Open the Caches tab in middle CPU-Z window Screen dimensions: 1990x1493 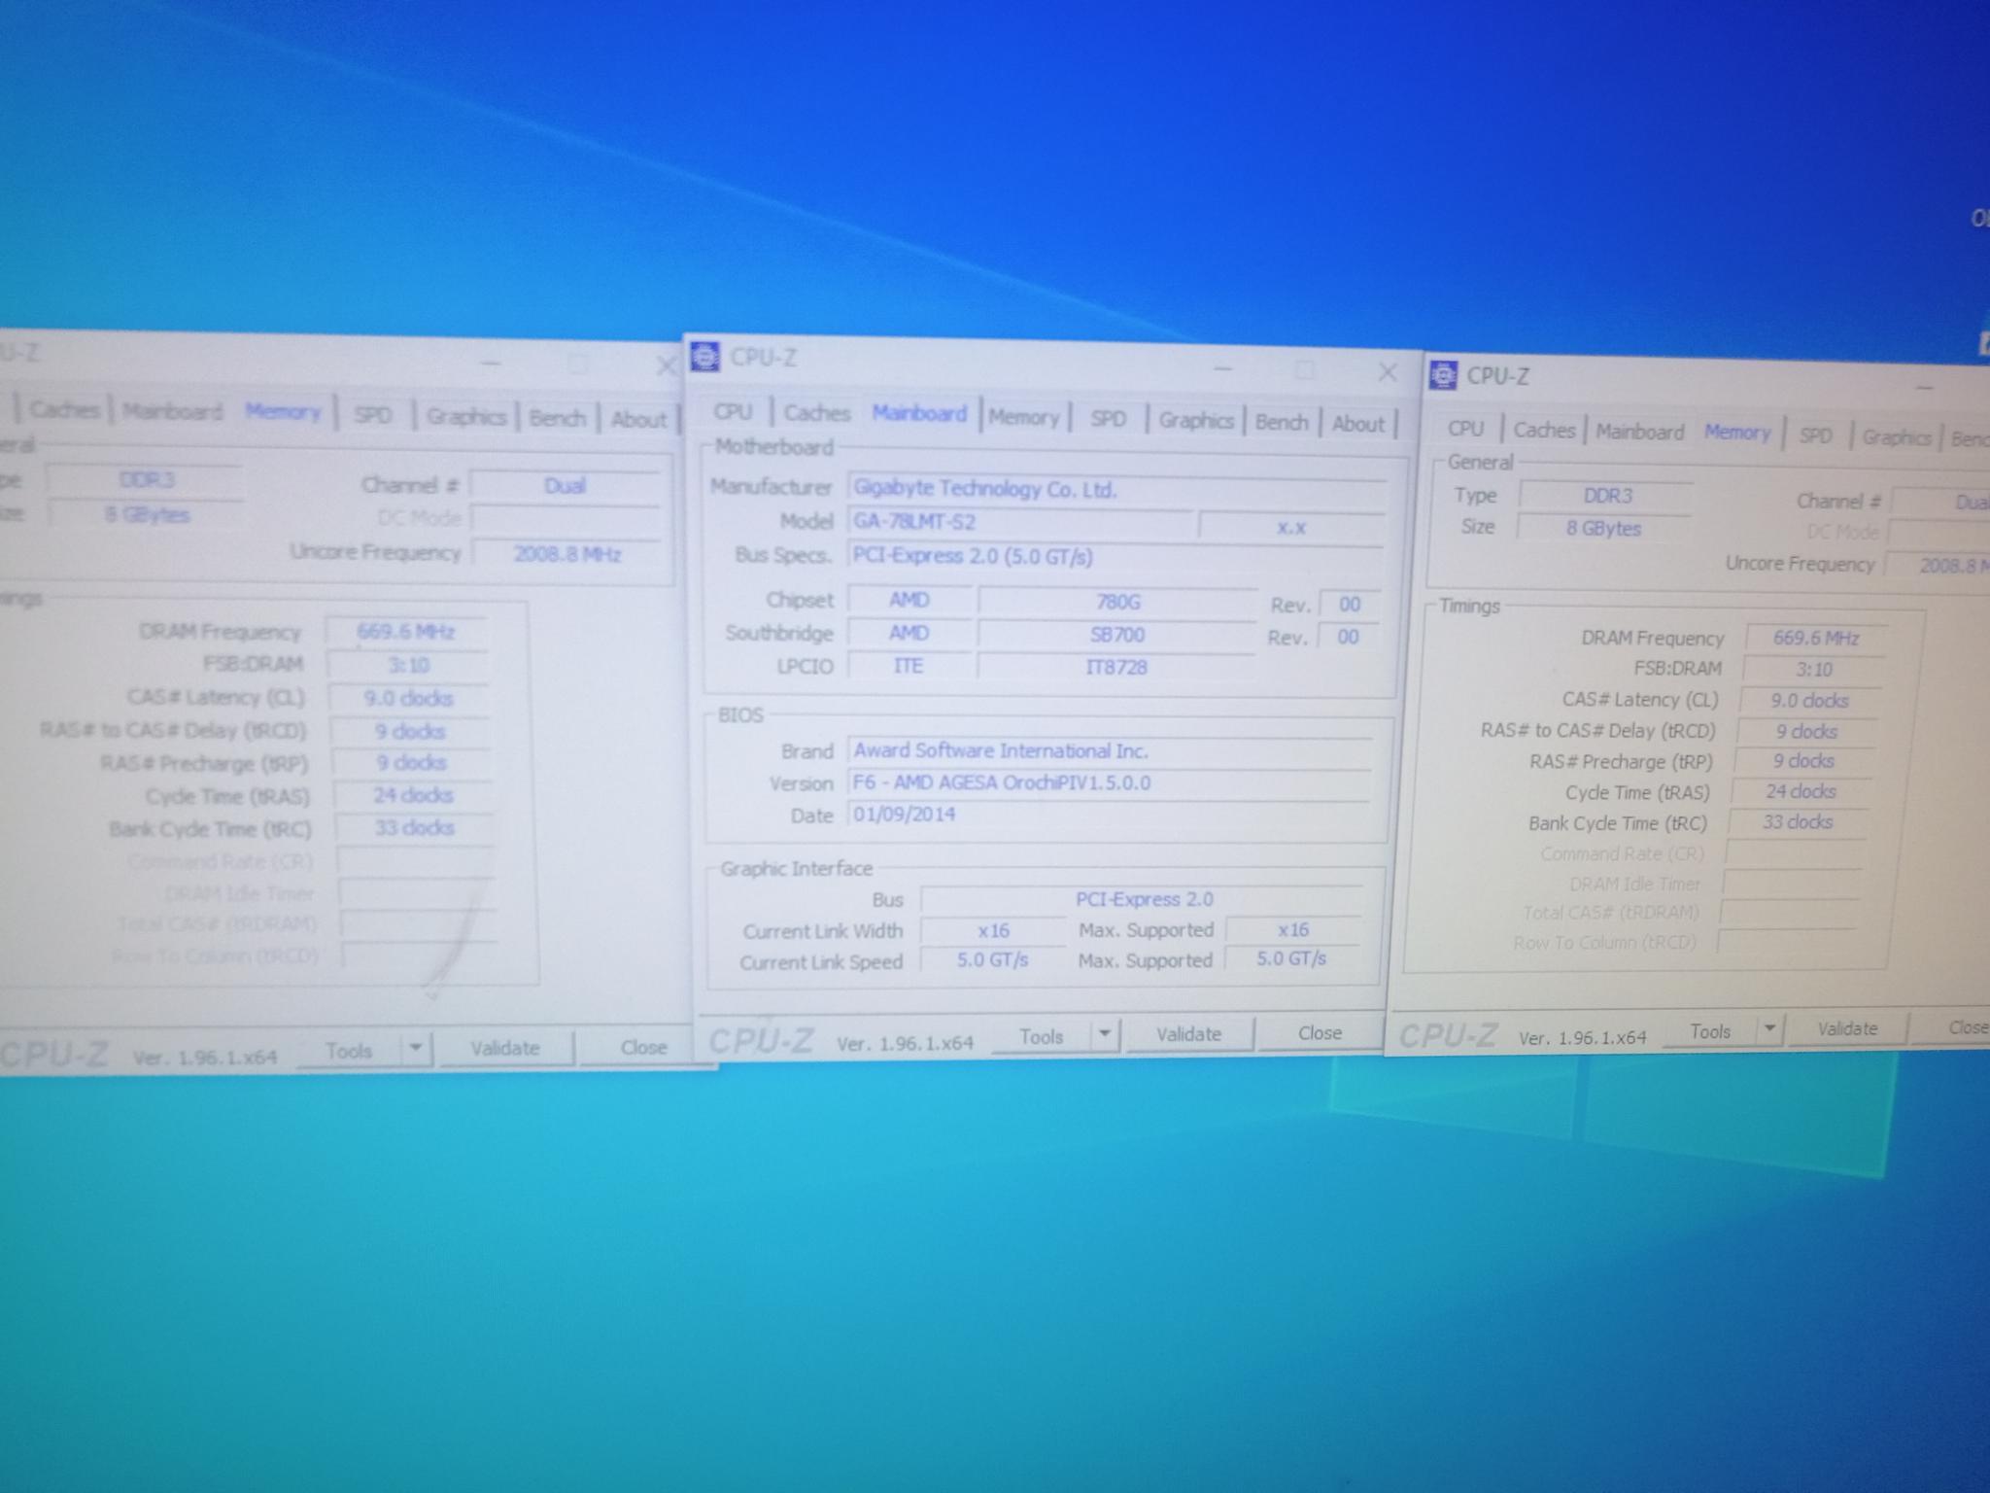coord(817,414)
